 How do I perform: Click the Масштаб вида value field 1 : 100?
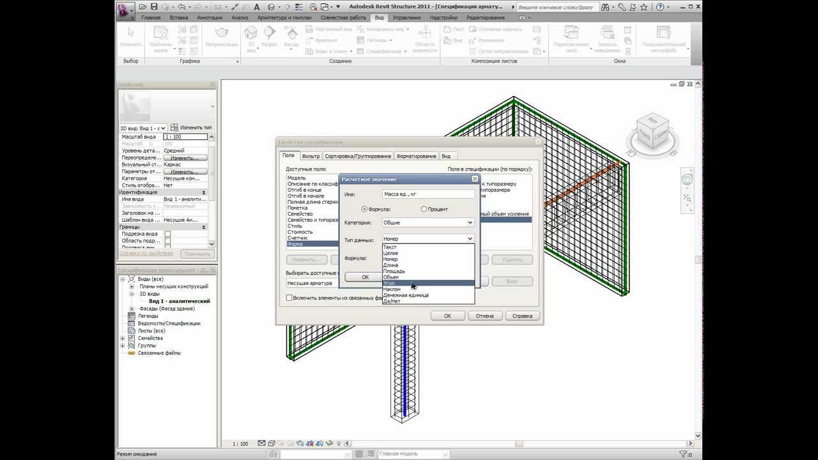click(x=186, y=137)
